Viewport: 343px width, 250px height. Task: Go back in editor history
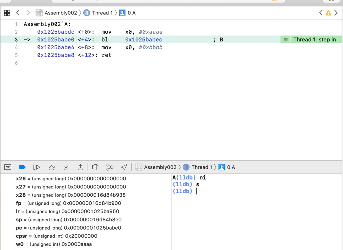point(18,13)
